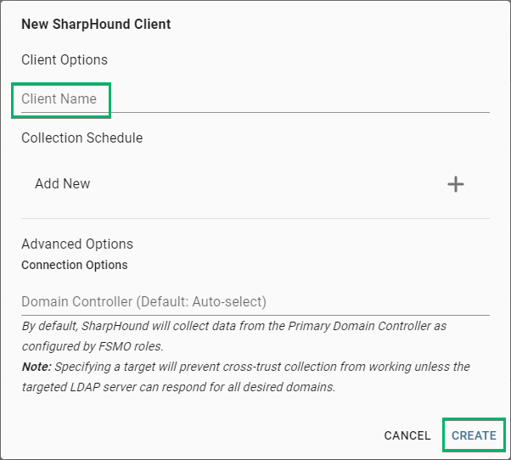Click the bold "Note:" label
The width and height of the screenshot is (511, 460).
point(36,367)
